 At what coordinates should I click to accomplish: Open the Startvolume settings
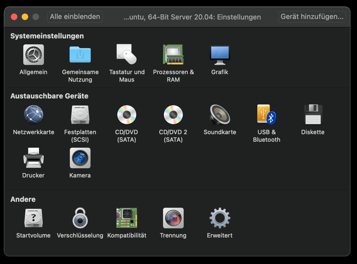(33, 218)
